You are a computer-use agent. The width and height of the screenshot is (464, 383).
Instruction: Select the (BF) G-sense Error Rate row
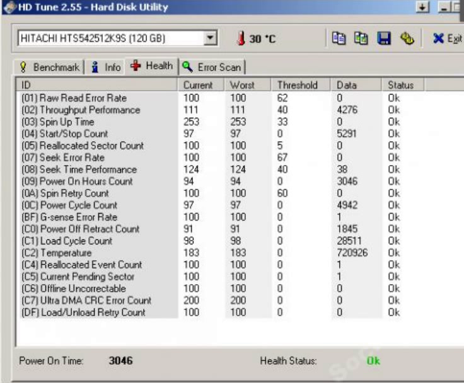click(x=240, y=217)
